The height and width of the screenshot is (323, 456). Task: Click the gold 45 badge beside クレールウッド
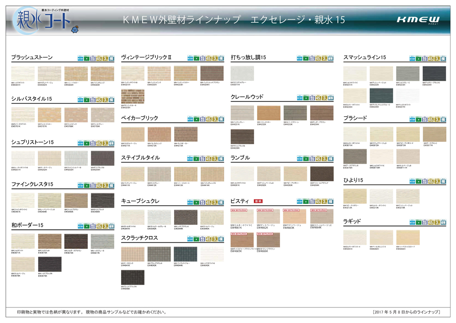point(318,98)
